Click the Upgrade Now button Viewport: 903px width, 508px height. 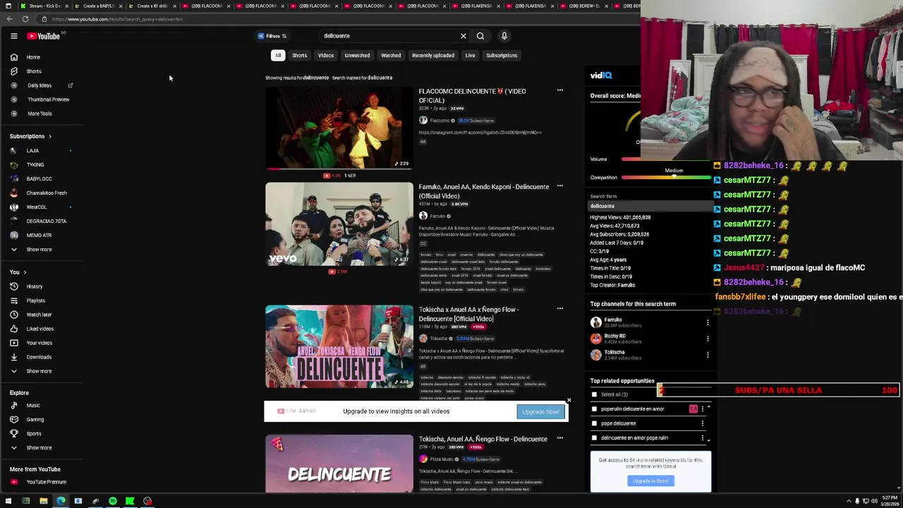pos(540,411)
